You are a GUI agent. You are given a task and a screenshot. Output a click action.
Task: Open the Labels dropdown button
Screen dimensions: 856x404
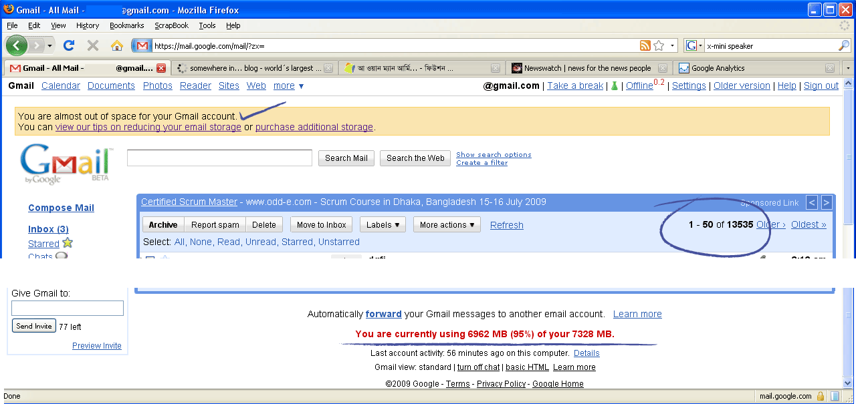383,225
